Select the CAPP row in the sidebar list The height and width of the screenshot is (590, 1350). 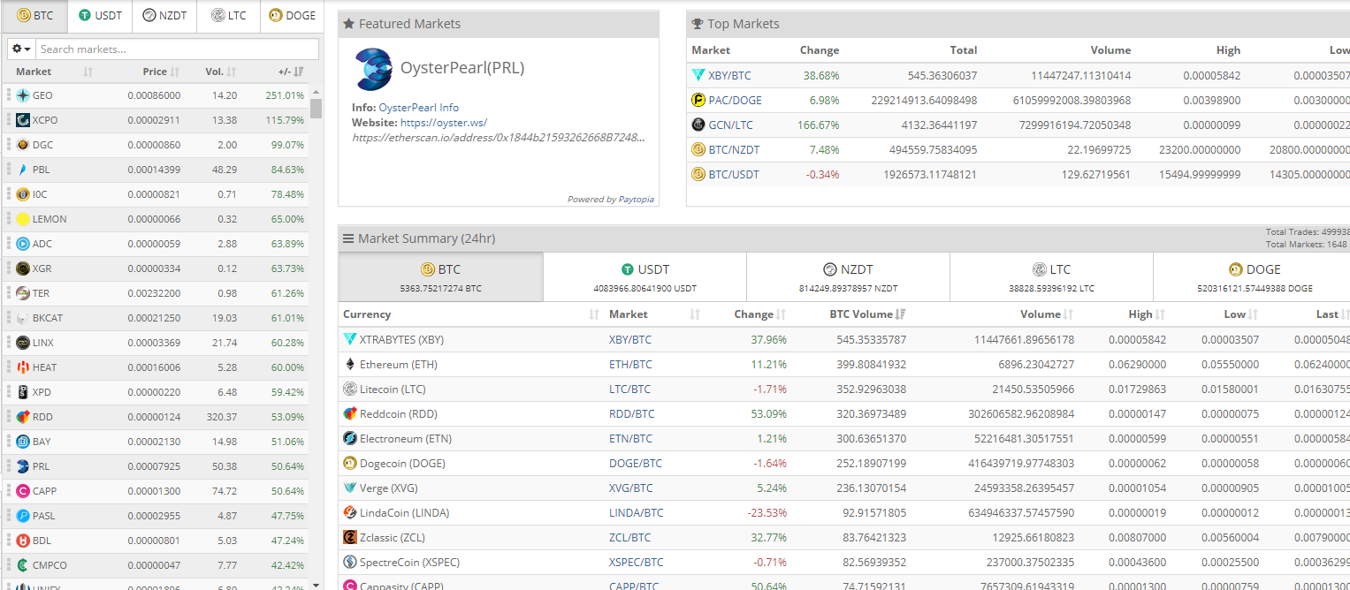(x=157, y=491)
